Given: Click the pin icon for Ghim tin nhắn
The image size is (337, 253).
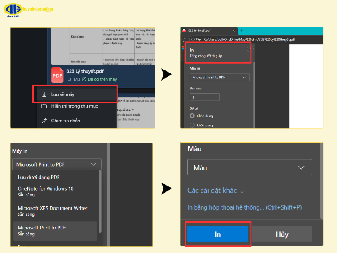Looking at the screenshot, I should pyautogui.click(x=44, y=121).
